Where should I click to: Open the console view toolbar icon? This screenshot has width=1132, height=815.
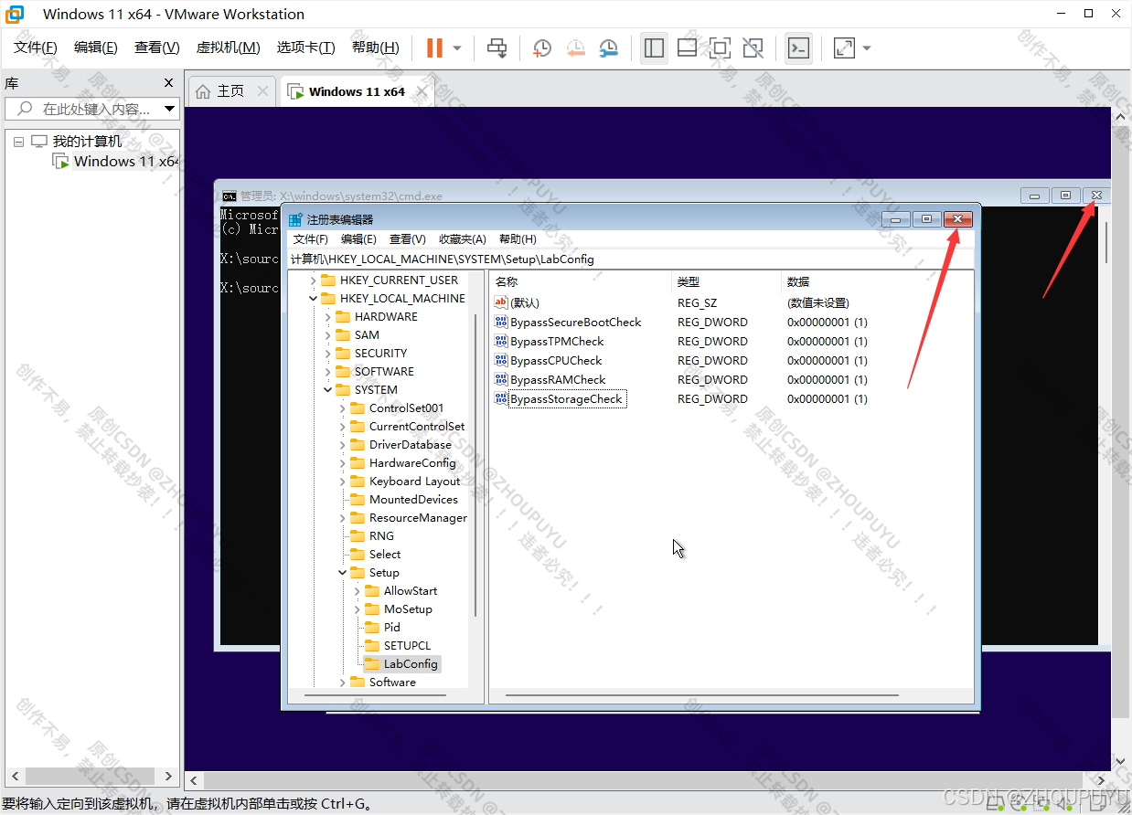pyautogui.click(x=798, y=48)
